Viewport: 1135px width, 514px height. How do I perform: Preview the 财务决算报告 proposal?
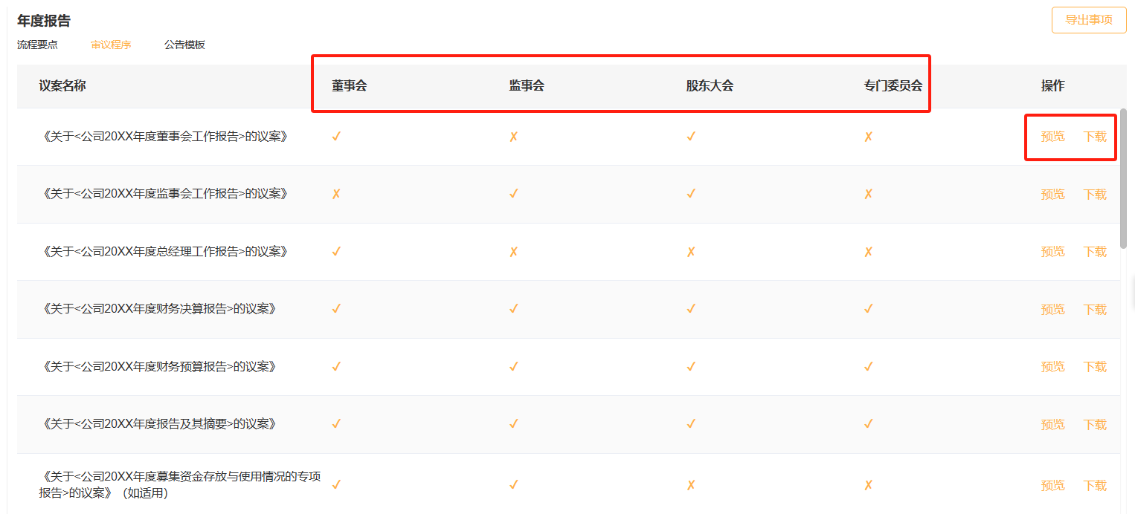point(1052,310)
